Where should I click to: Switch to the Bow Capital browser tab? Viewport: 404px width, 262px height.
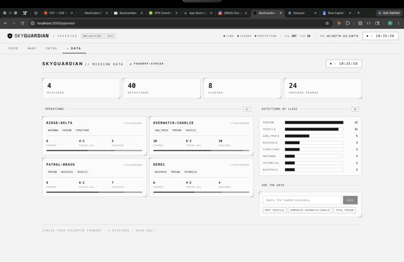point(336,13)
